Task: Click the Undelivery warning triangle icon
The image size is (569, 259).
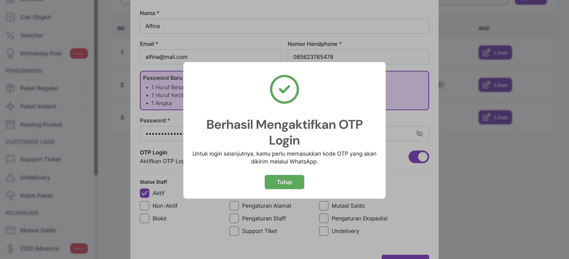Action: (x=10, y=177)
